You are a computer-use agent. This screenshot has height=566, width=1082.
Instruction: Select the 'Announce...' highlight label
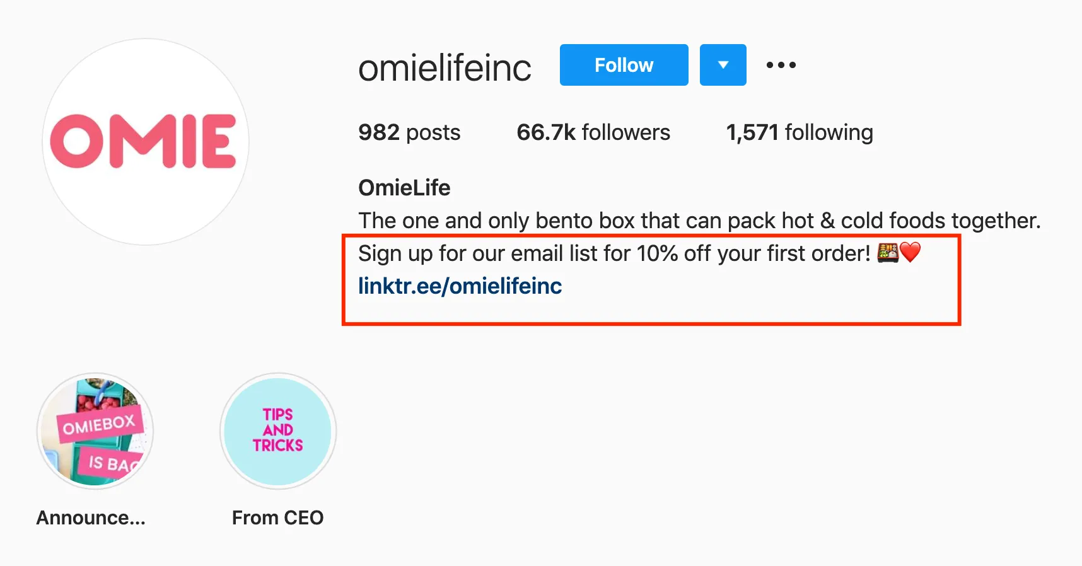(91, 517)
